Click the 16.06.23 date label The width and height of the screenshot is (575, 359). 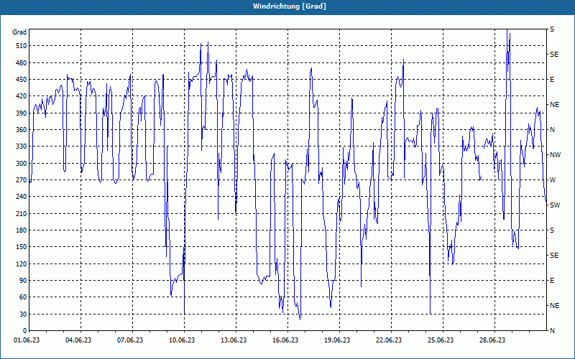(285, 340)
